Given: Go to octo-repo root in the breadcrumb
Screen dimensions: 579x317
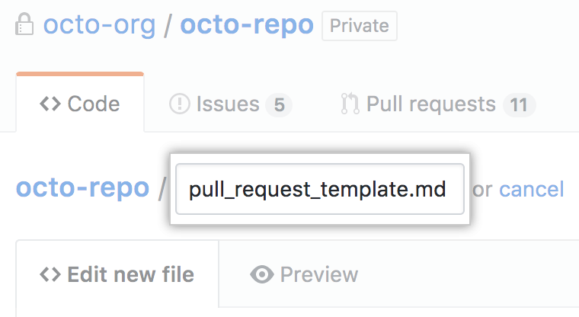Looking at the screenshot, I should (x=82, y=188).
